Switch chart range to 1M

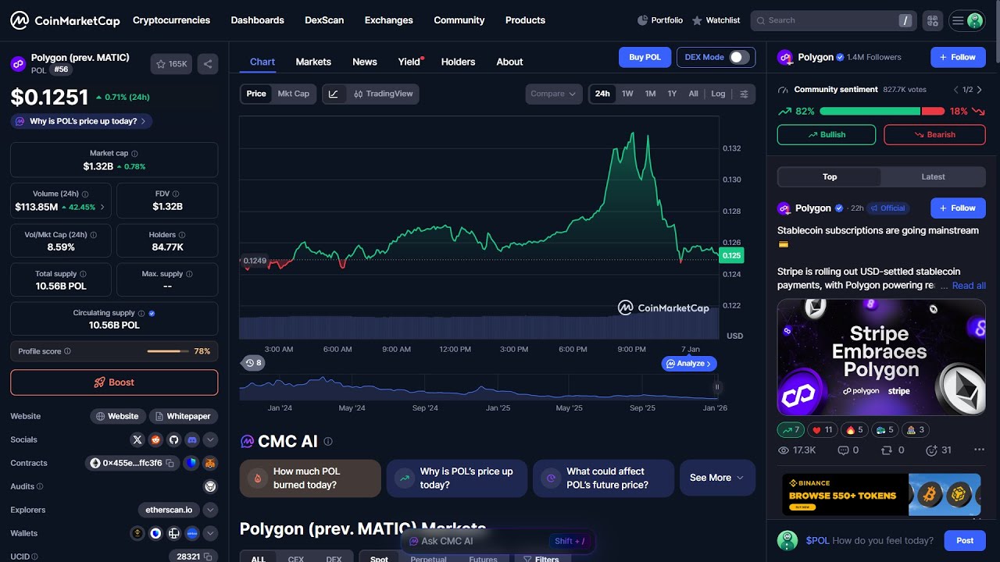coord(650,94)
